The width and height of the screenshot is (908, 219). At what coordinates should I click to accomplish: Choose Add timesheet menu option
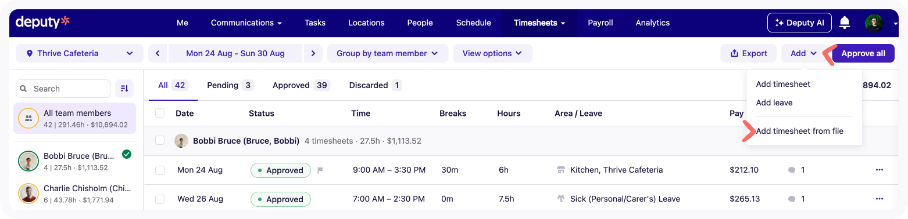pyautogui.click(x=783, y=84)
